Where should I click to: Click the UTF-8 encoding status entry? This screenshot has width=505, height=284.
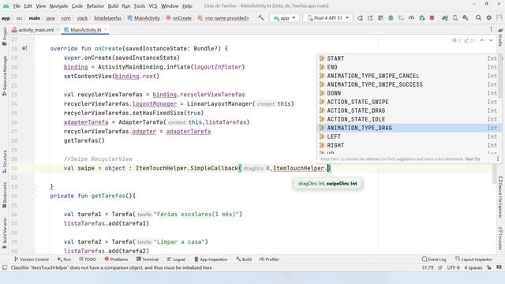454,267
